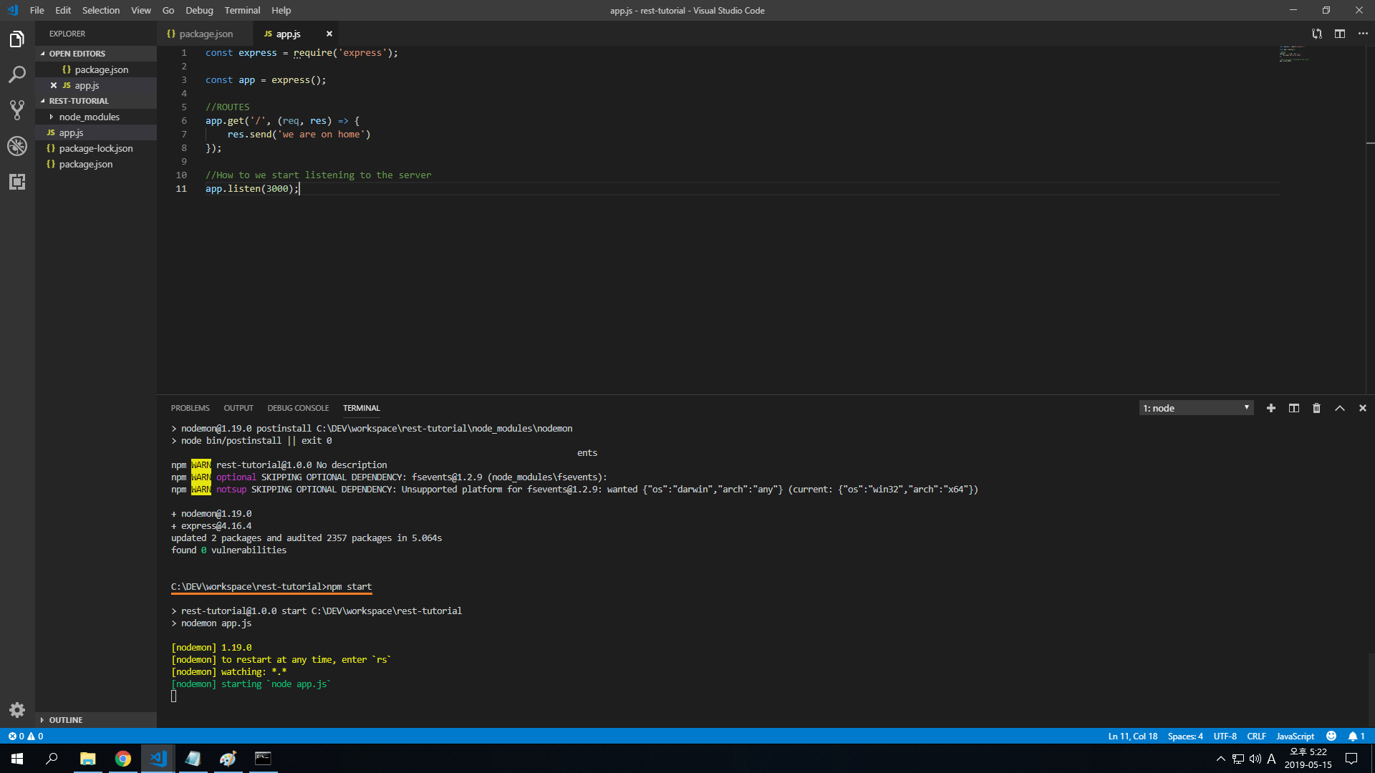
Task: Create a new terminal with plus icon
Action: click(x=1271, y=408)
